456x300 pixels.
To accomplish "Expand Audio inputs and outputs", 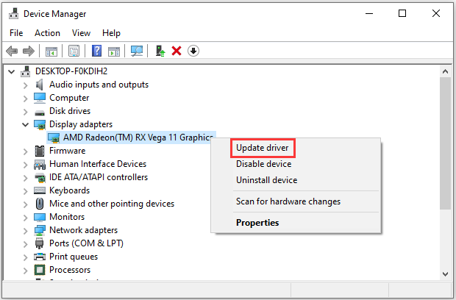I will tap(25, 85).
